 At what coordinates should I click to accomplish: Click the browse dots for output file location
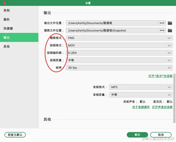[162, 23]
